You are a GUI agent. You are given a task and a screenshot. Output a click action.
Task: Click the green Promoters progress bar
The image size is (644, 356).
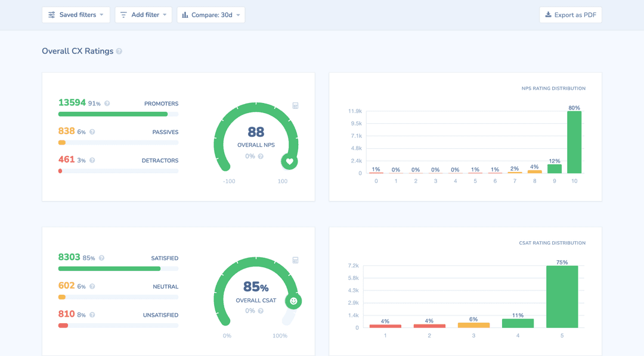(112, 114)
